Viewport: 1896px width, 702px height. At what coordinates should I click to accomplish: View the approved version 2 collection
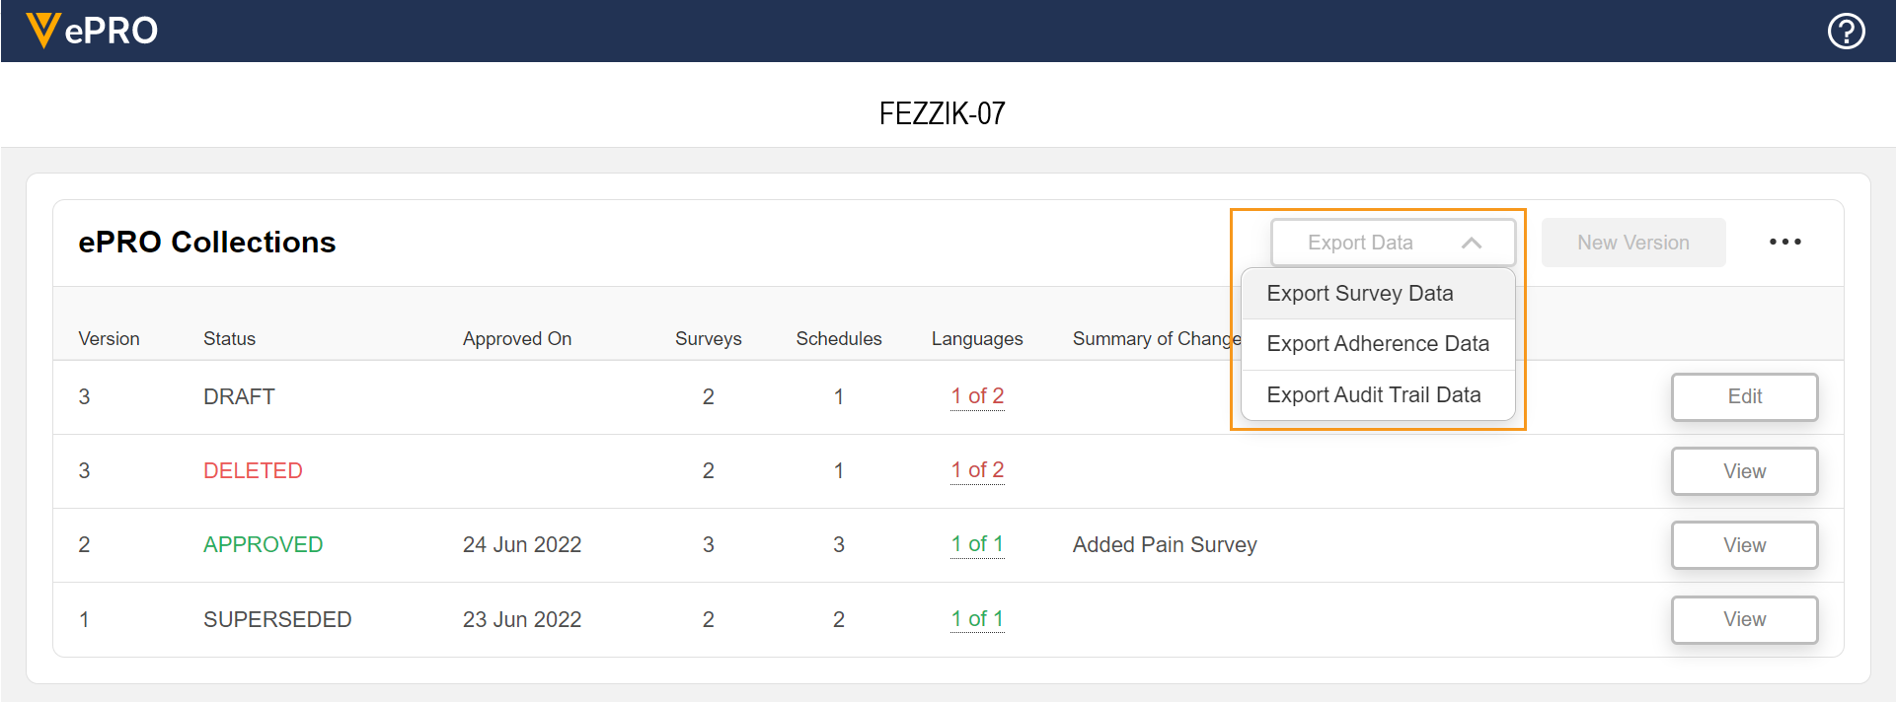[x=1744, y=545]
